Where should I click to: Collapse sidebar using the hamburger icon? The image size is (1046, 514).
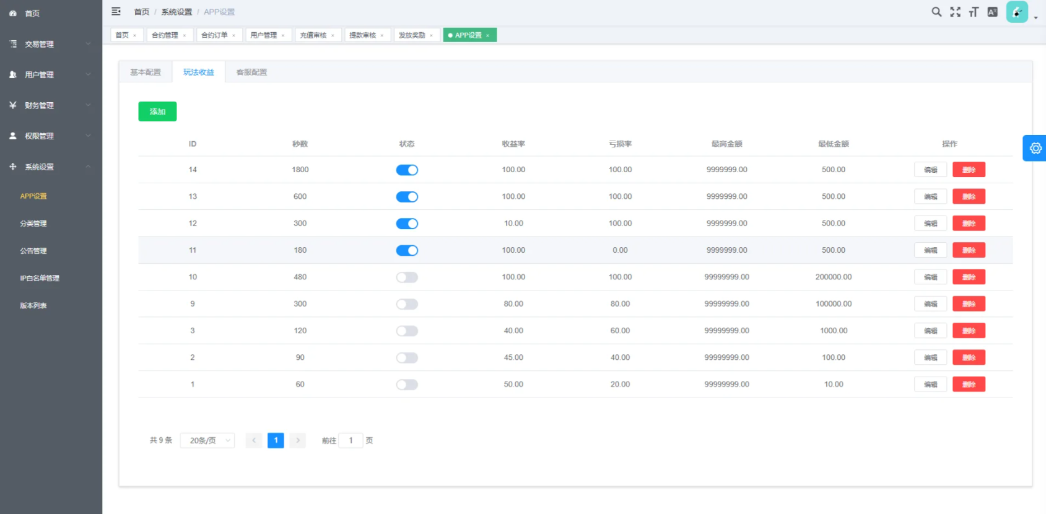click(116, 11)
